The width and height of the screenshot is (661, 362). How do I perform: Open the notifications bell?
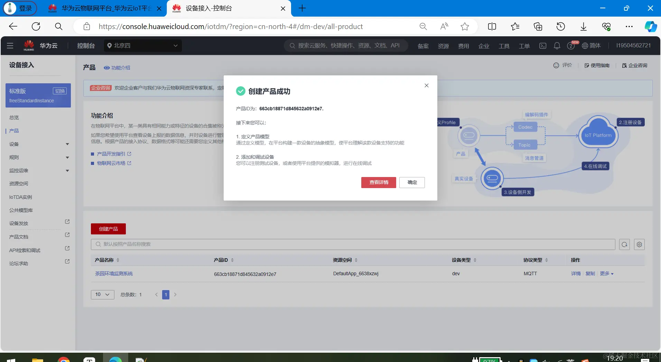tap(557, 46)
